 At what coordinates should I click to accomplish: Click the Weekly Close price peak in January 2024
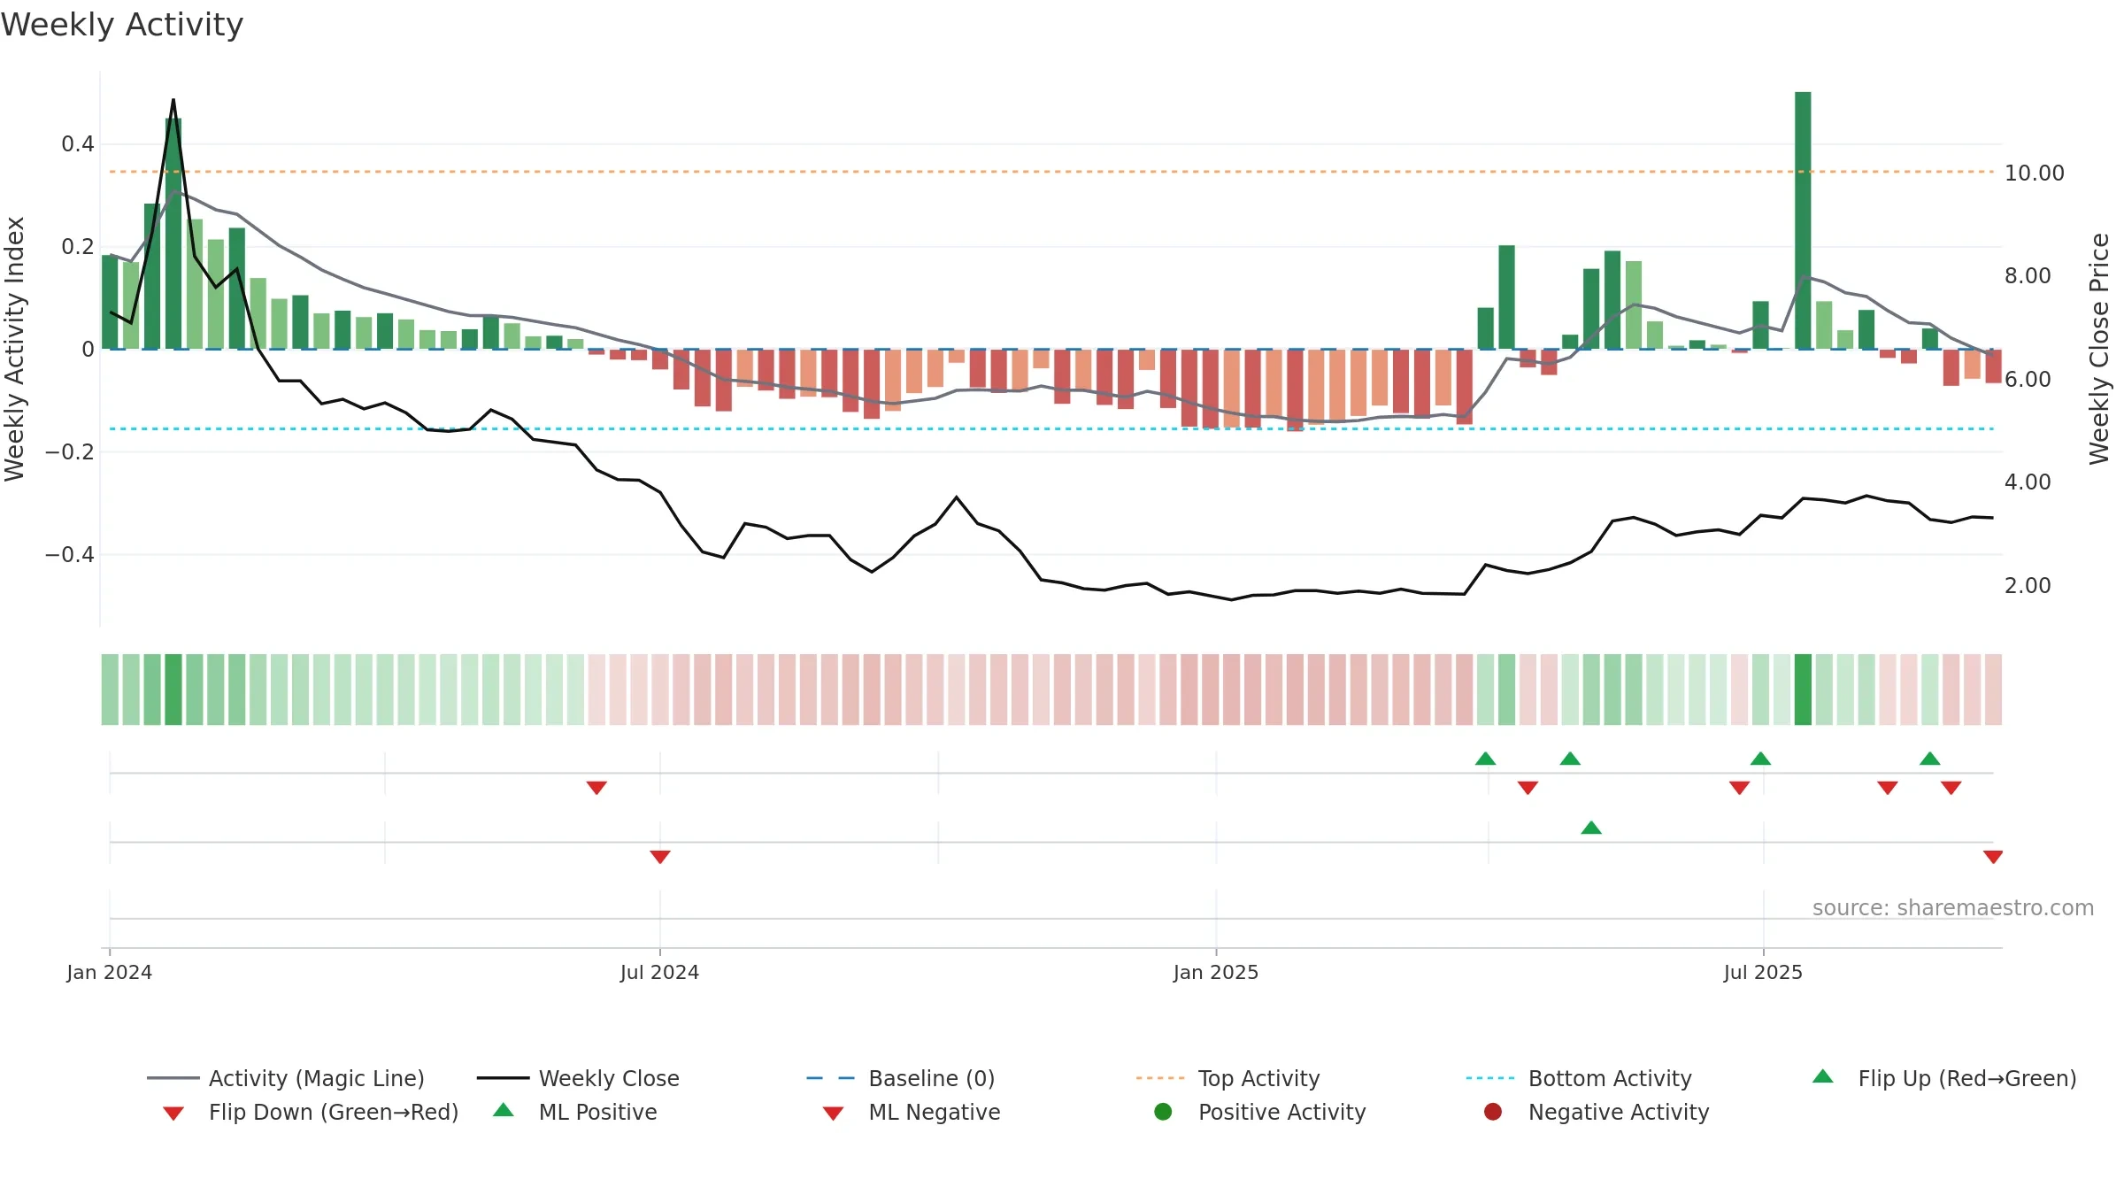click(173, 99)
